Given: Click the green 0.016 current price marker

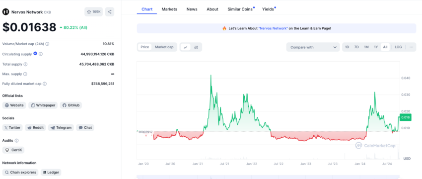Looking at the screenshot, I should click(406, 117).
